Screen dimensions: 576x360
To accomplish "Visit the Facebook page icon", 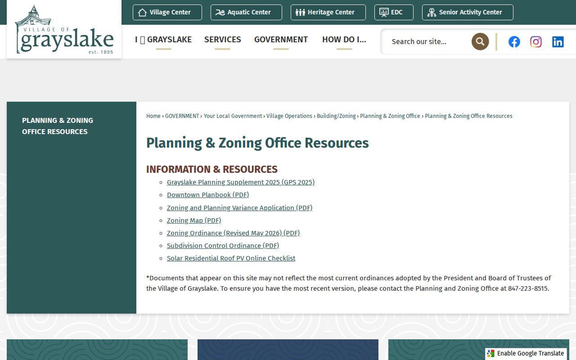I will tap(514, 42).
